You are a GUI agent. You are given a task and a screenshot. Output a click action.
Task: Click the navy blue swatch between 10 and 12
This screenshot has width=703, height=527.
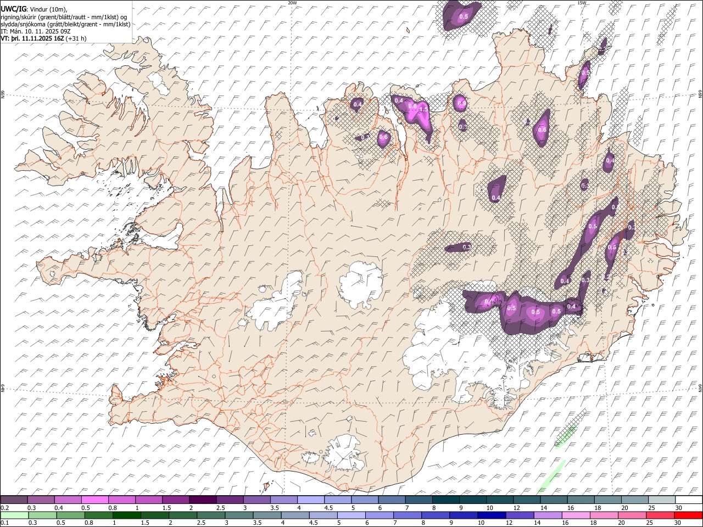[x=492, y=515]
